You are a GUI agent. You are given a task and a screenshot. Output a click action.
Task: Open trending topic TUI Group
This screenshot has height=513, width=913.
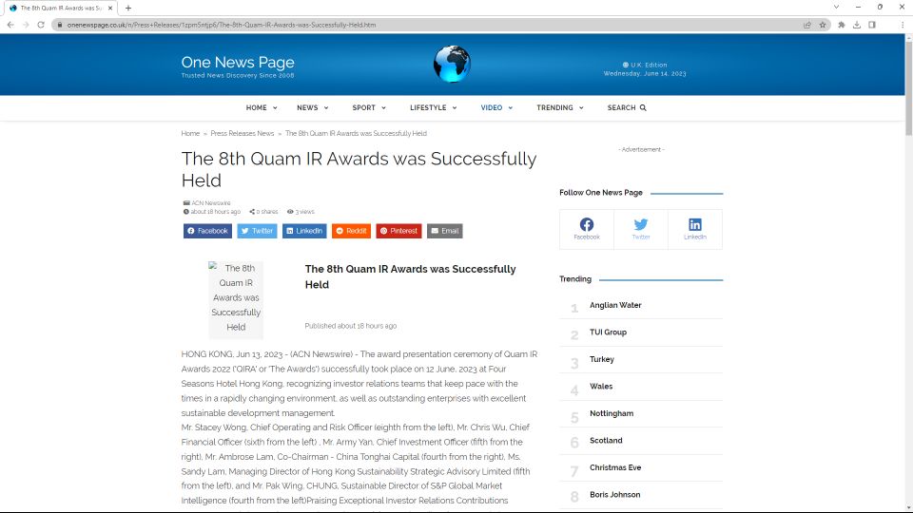tap(608, 332)
